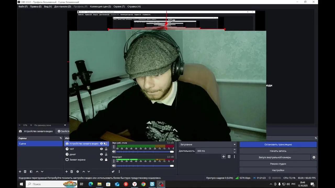335x188 pixels.
Task: Open the Правка menu
Action: click(36, 7)
